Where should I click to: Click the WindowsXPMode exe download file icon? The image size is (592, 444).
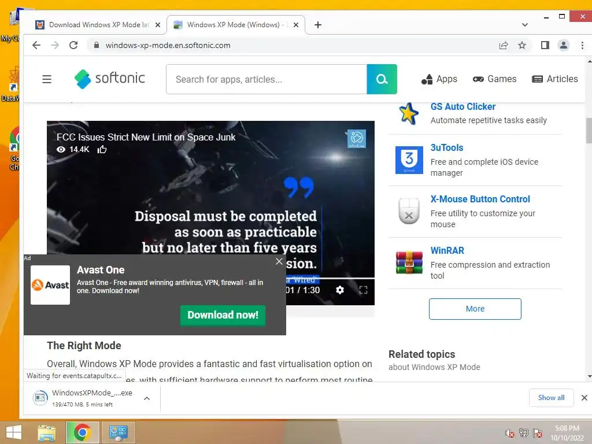coord(40,398)
